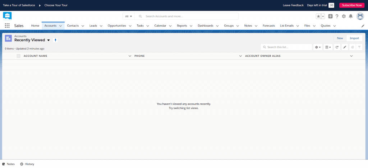Screen dimensions: 368x168
Task: Expand Account Name column menu
Action: (130, 56)
